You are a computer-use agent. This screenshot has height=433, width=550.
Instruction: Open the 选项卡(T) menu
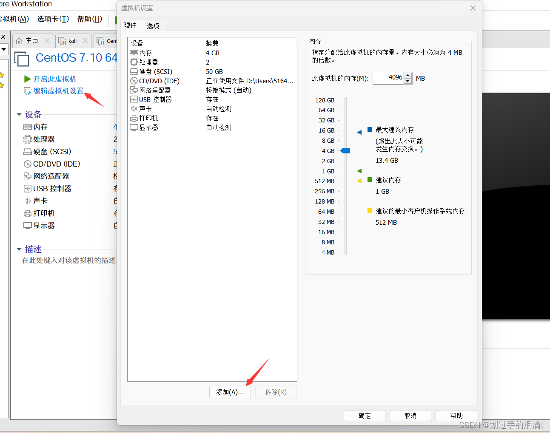(x=53, y=19)
